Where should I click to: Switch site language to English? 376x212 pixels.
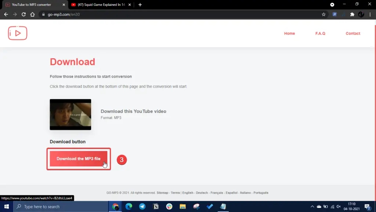[x=188, y=193]
